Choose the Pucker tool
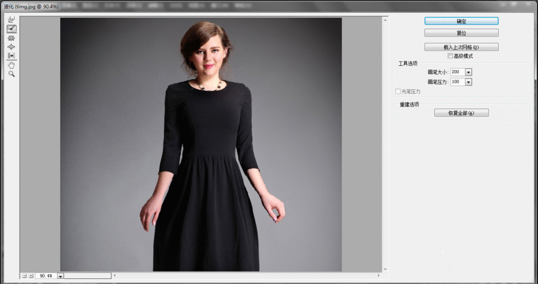Screen dimensions: 538x284 (11, 38)
